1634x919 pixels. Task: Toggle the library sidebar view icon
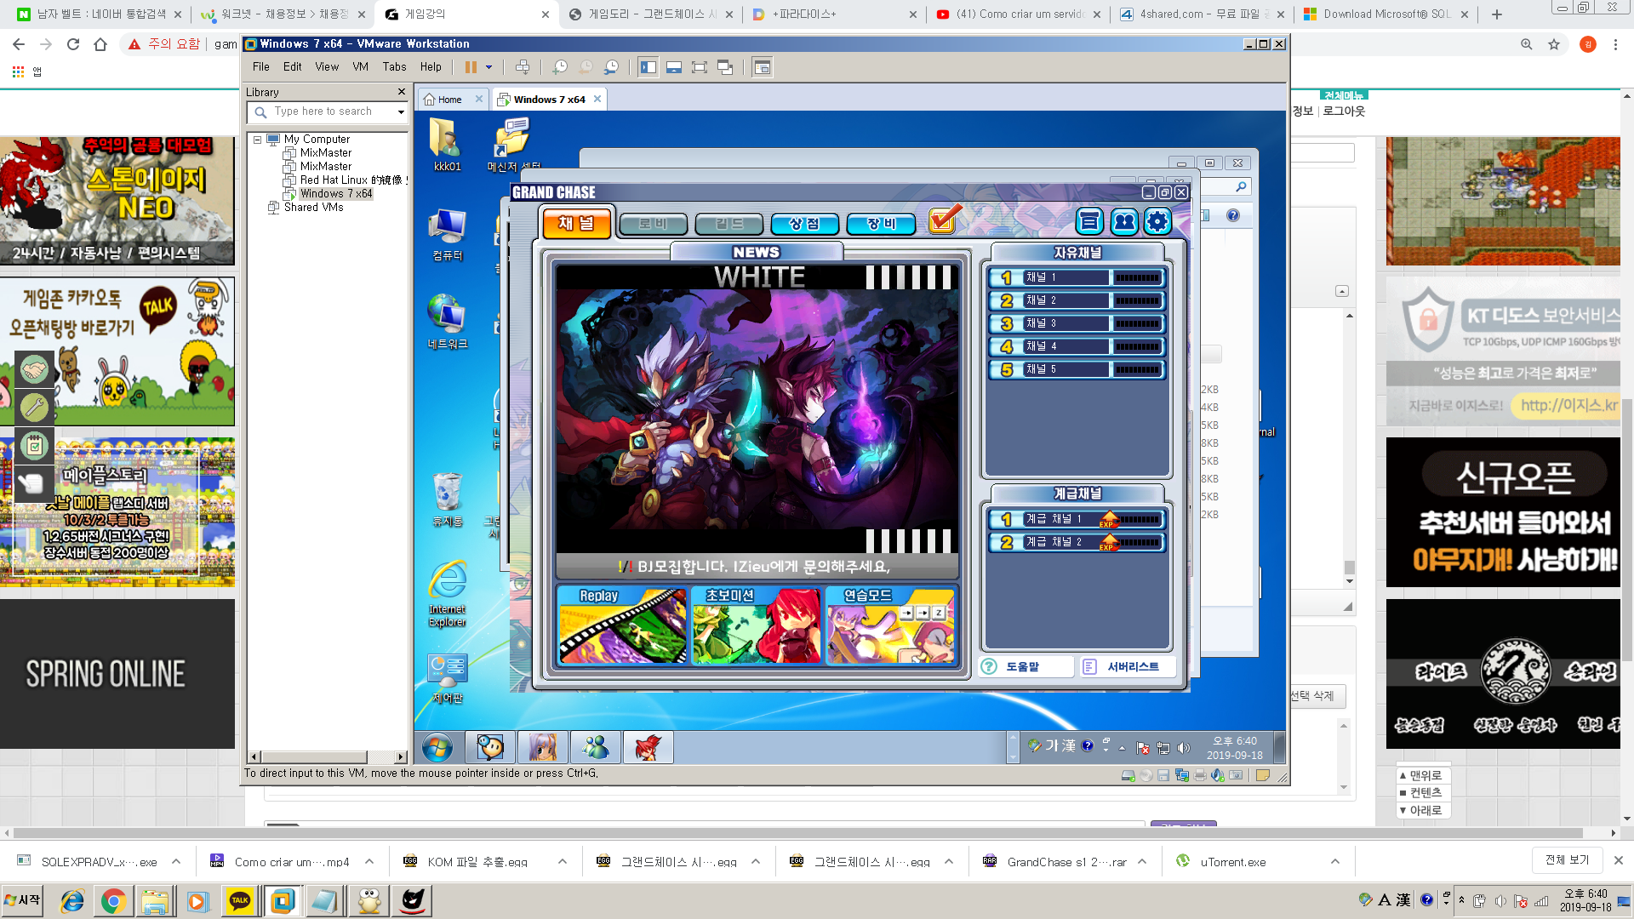[x=648, y=67]
